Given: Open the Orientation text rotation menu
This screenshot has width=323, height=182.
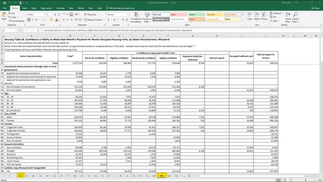Looking at the screenshot, I should tap(77, 15).
